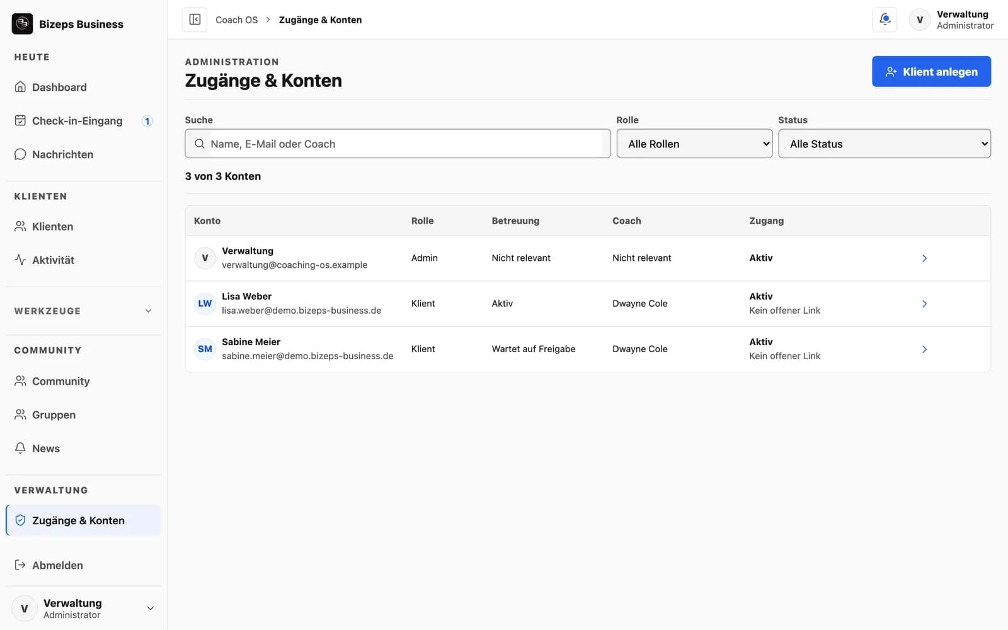Click the V avatar in Verwaltung row
The height and width of the screenshot is (630, 1008).
pyautogui.click(x=205, y=258)
